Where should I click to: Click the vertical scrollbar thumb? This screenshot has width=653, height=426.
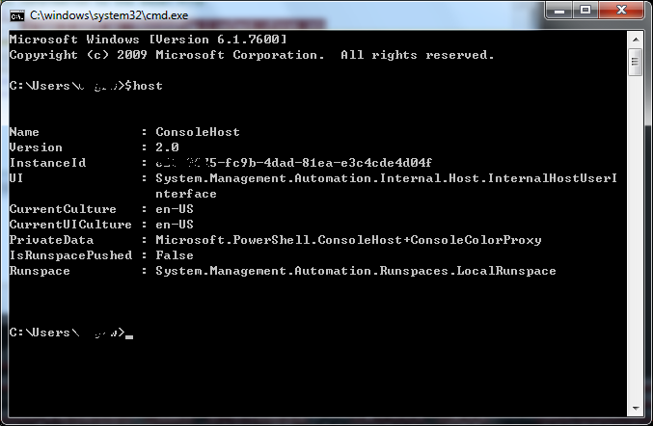636,62
